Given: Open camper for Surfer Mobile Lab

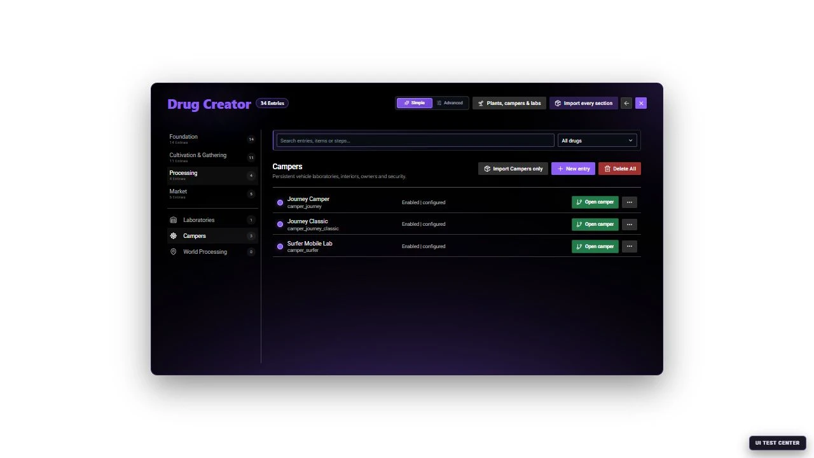Looking at the screenshot, I should click(595, 246).
